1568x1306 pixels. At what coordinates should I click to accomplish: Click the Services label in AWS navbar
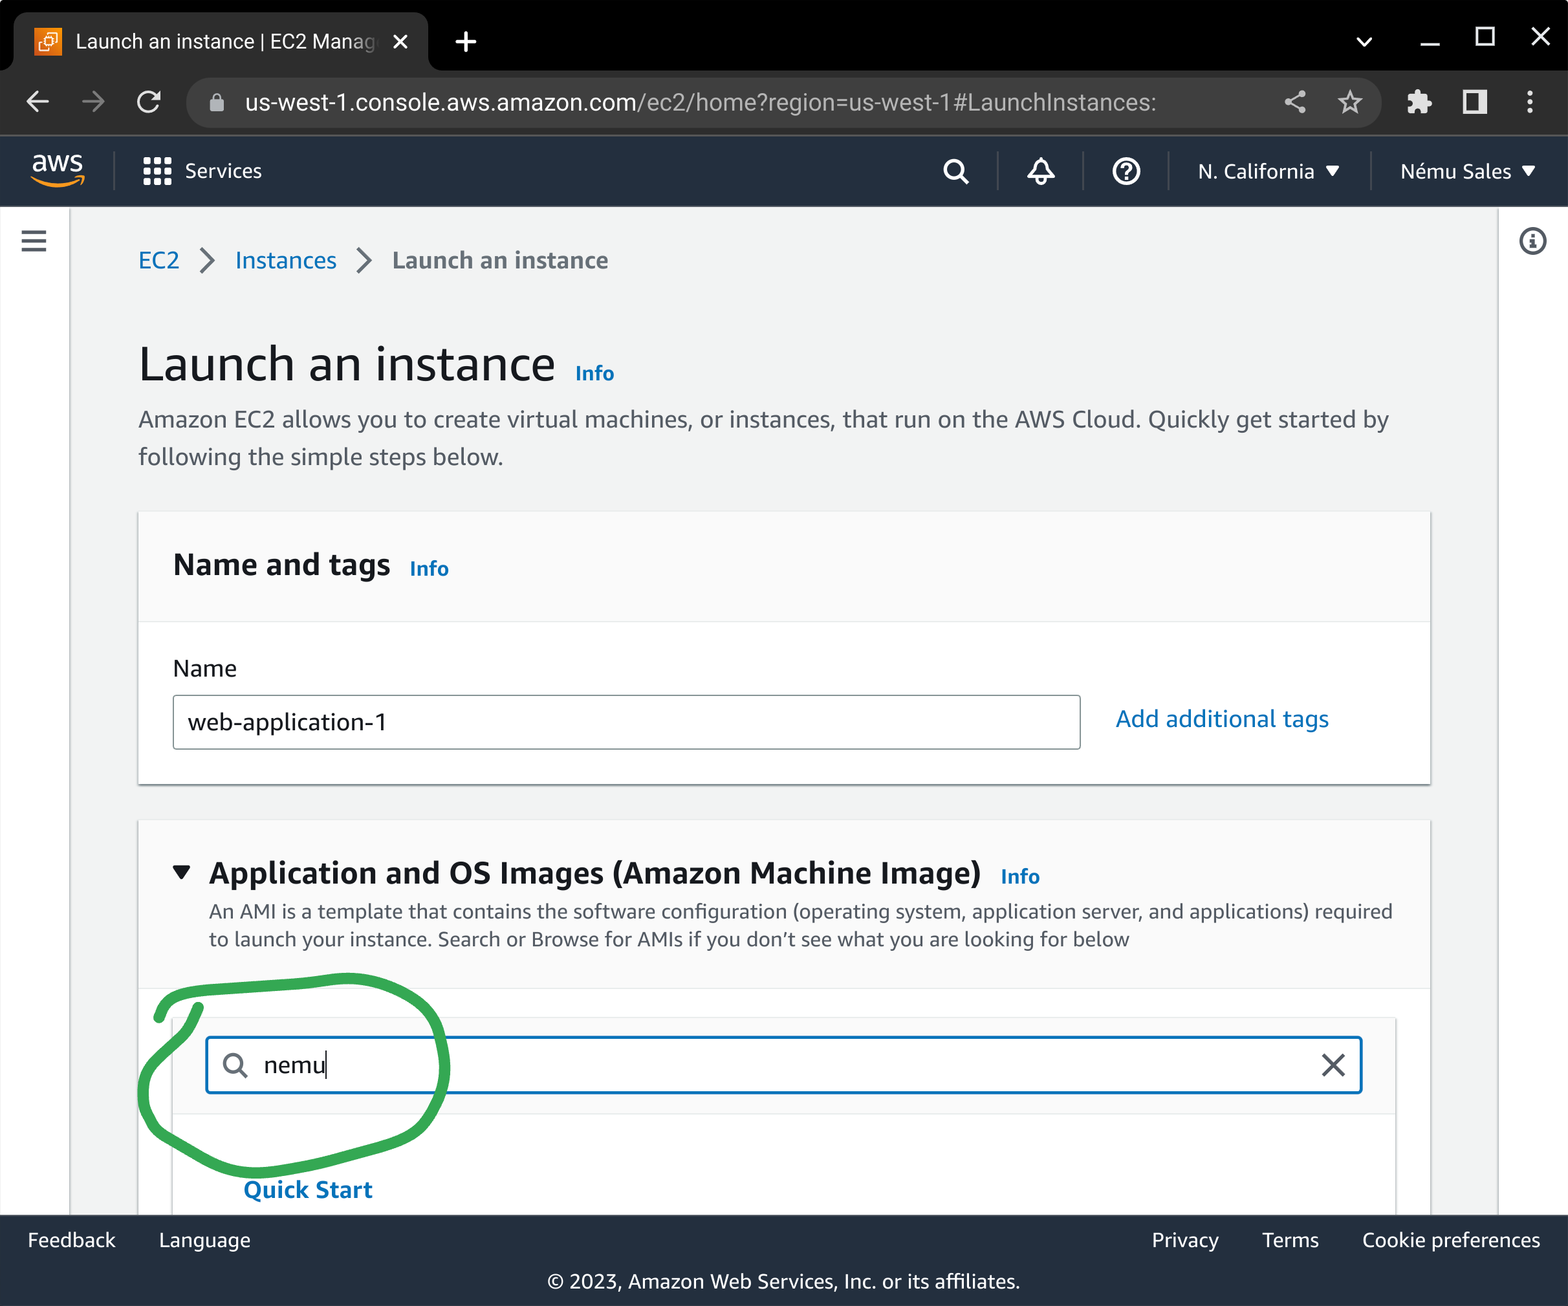click(x=223, y=171)
